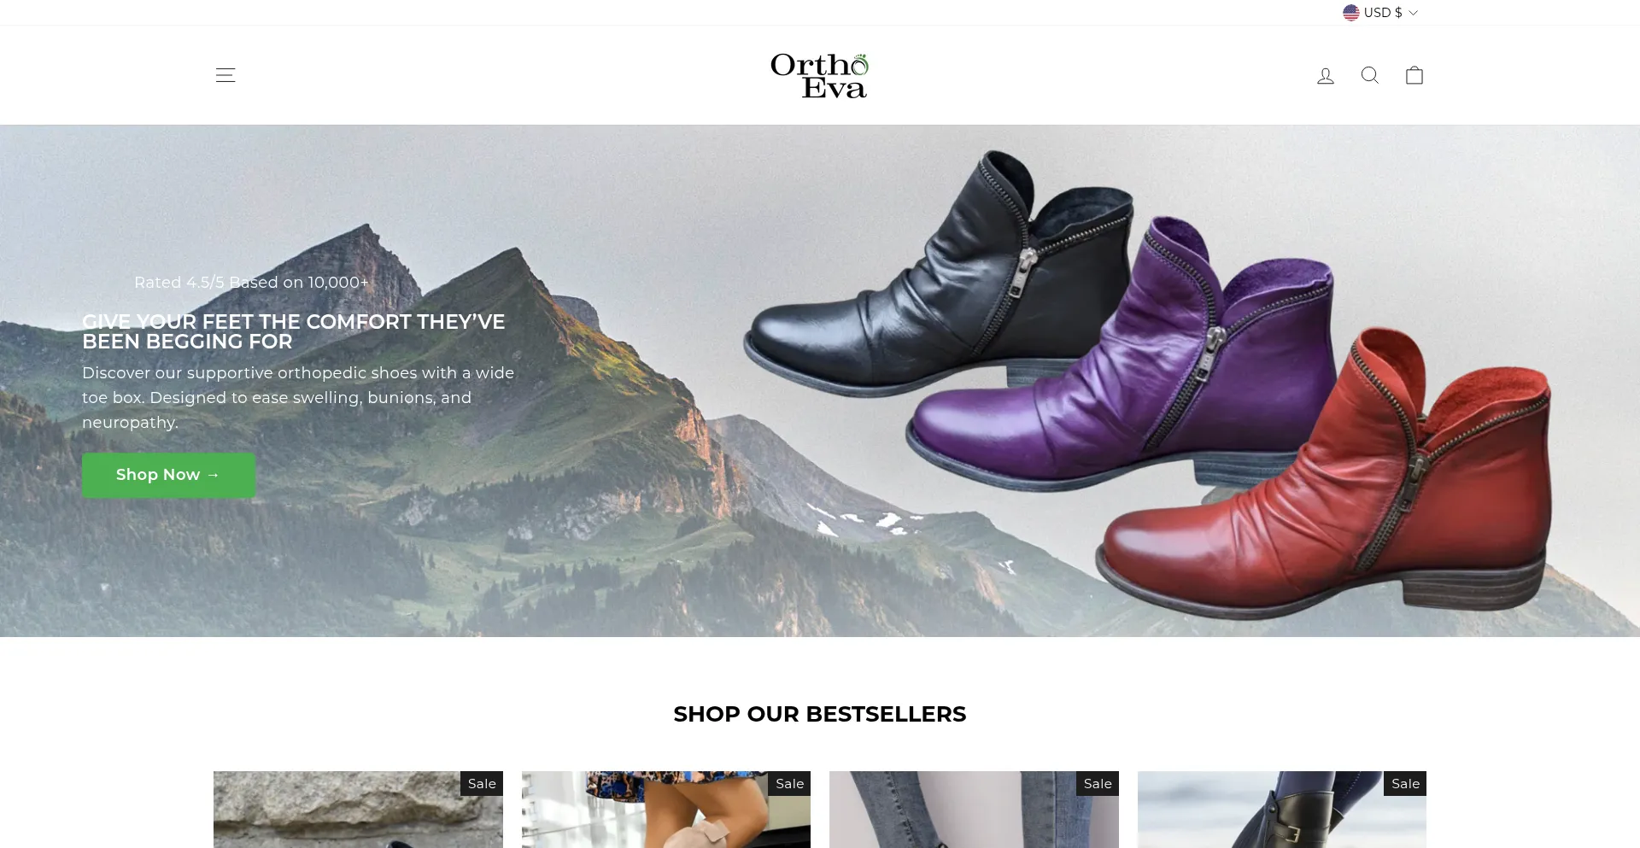The image size is (1640, 848).
Task: Click Sale badge on fourth product
Action: click(x=1405, y=784)
